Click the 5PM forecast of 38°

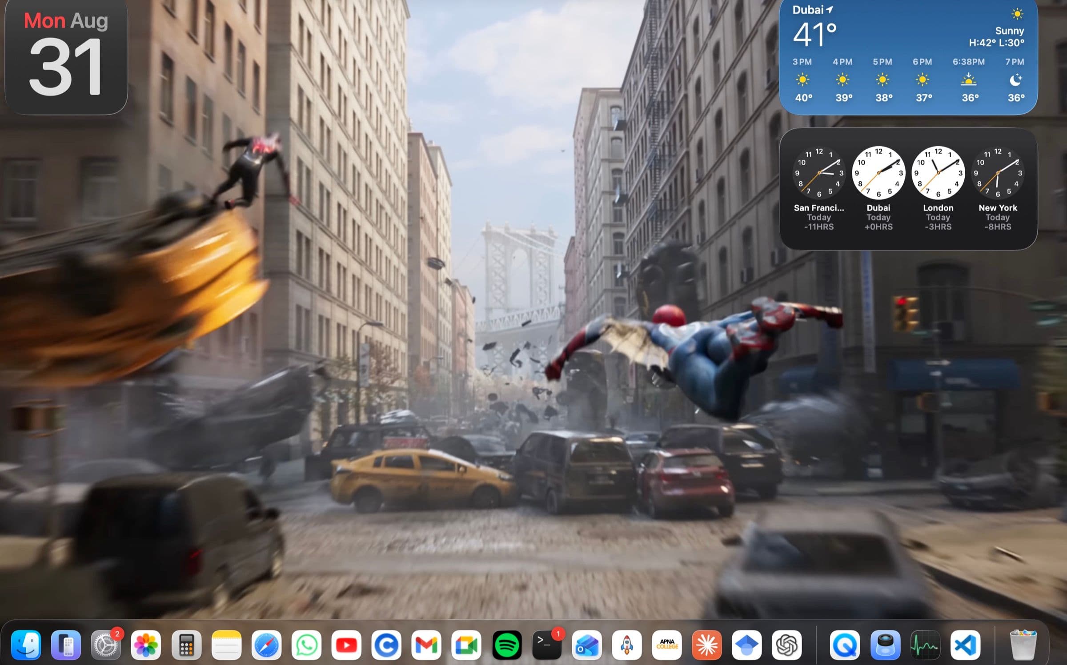(882, 80)
